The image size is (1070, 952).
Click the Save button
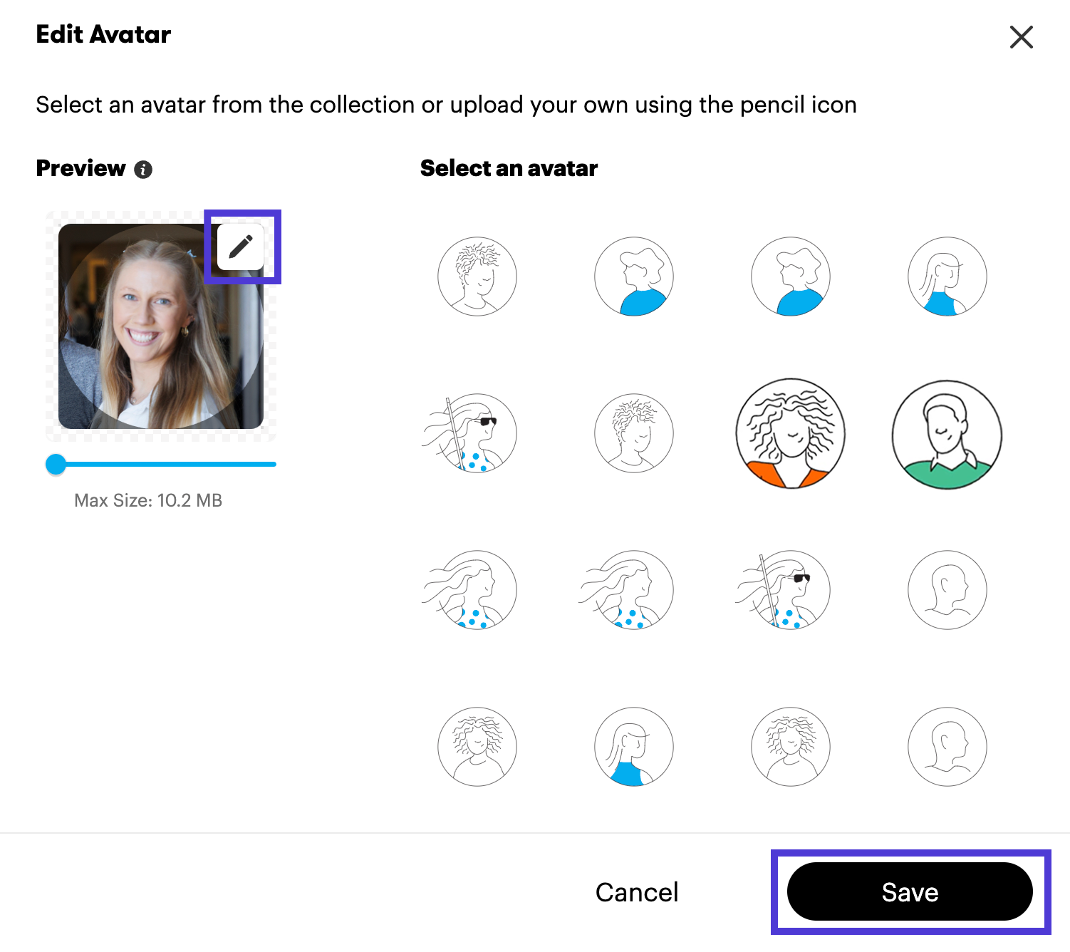(x=910, y=892)
